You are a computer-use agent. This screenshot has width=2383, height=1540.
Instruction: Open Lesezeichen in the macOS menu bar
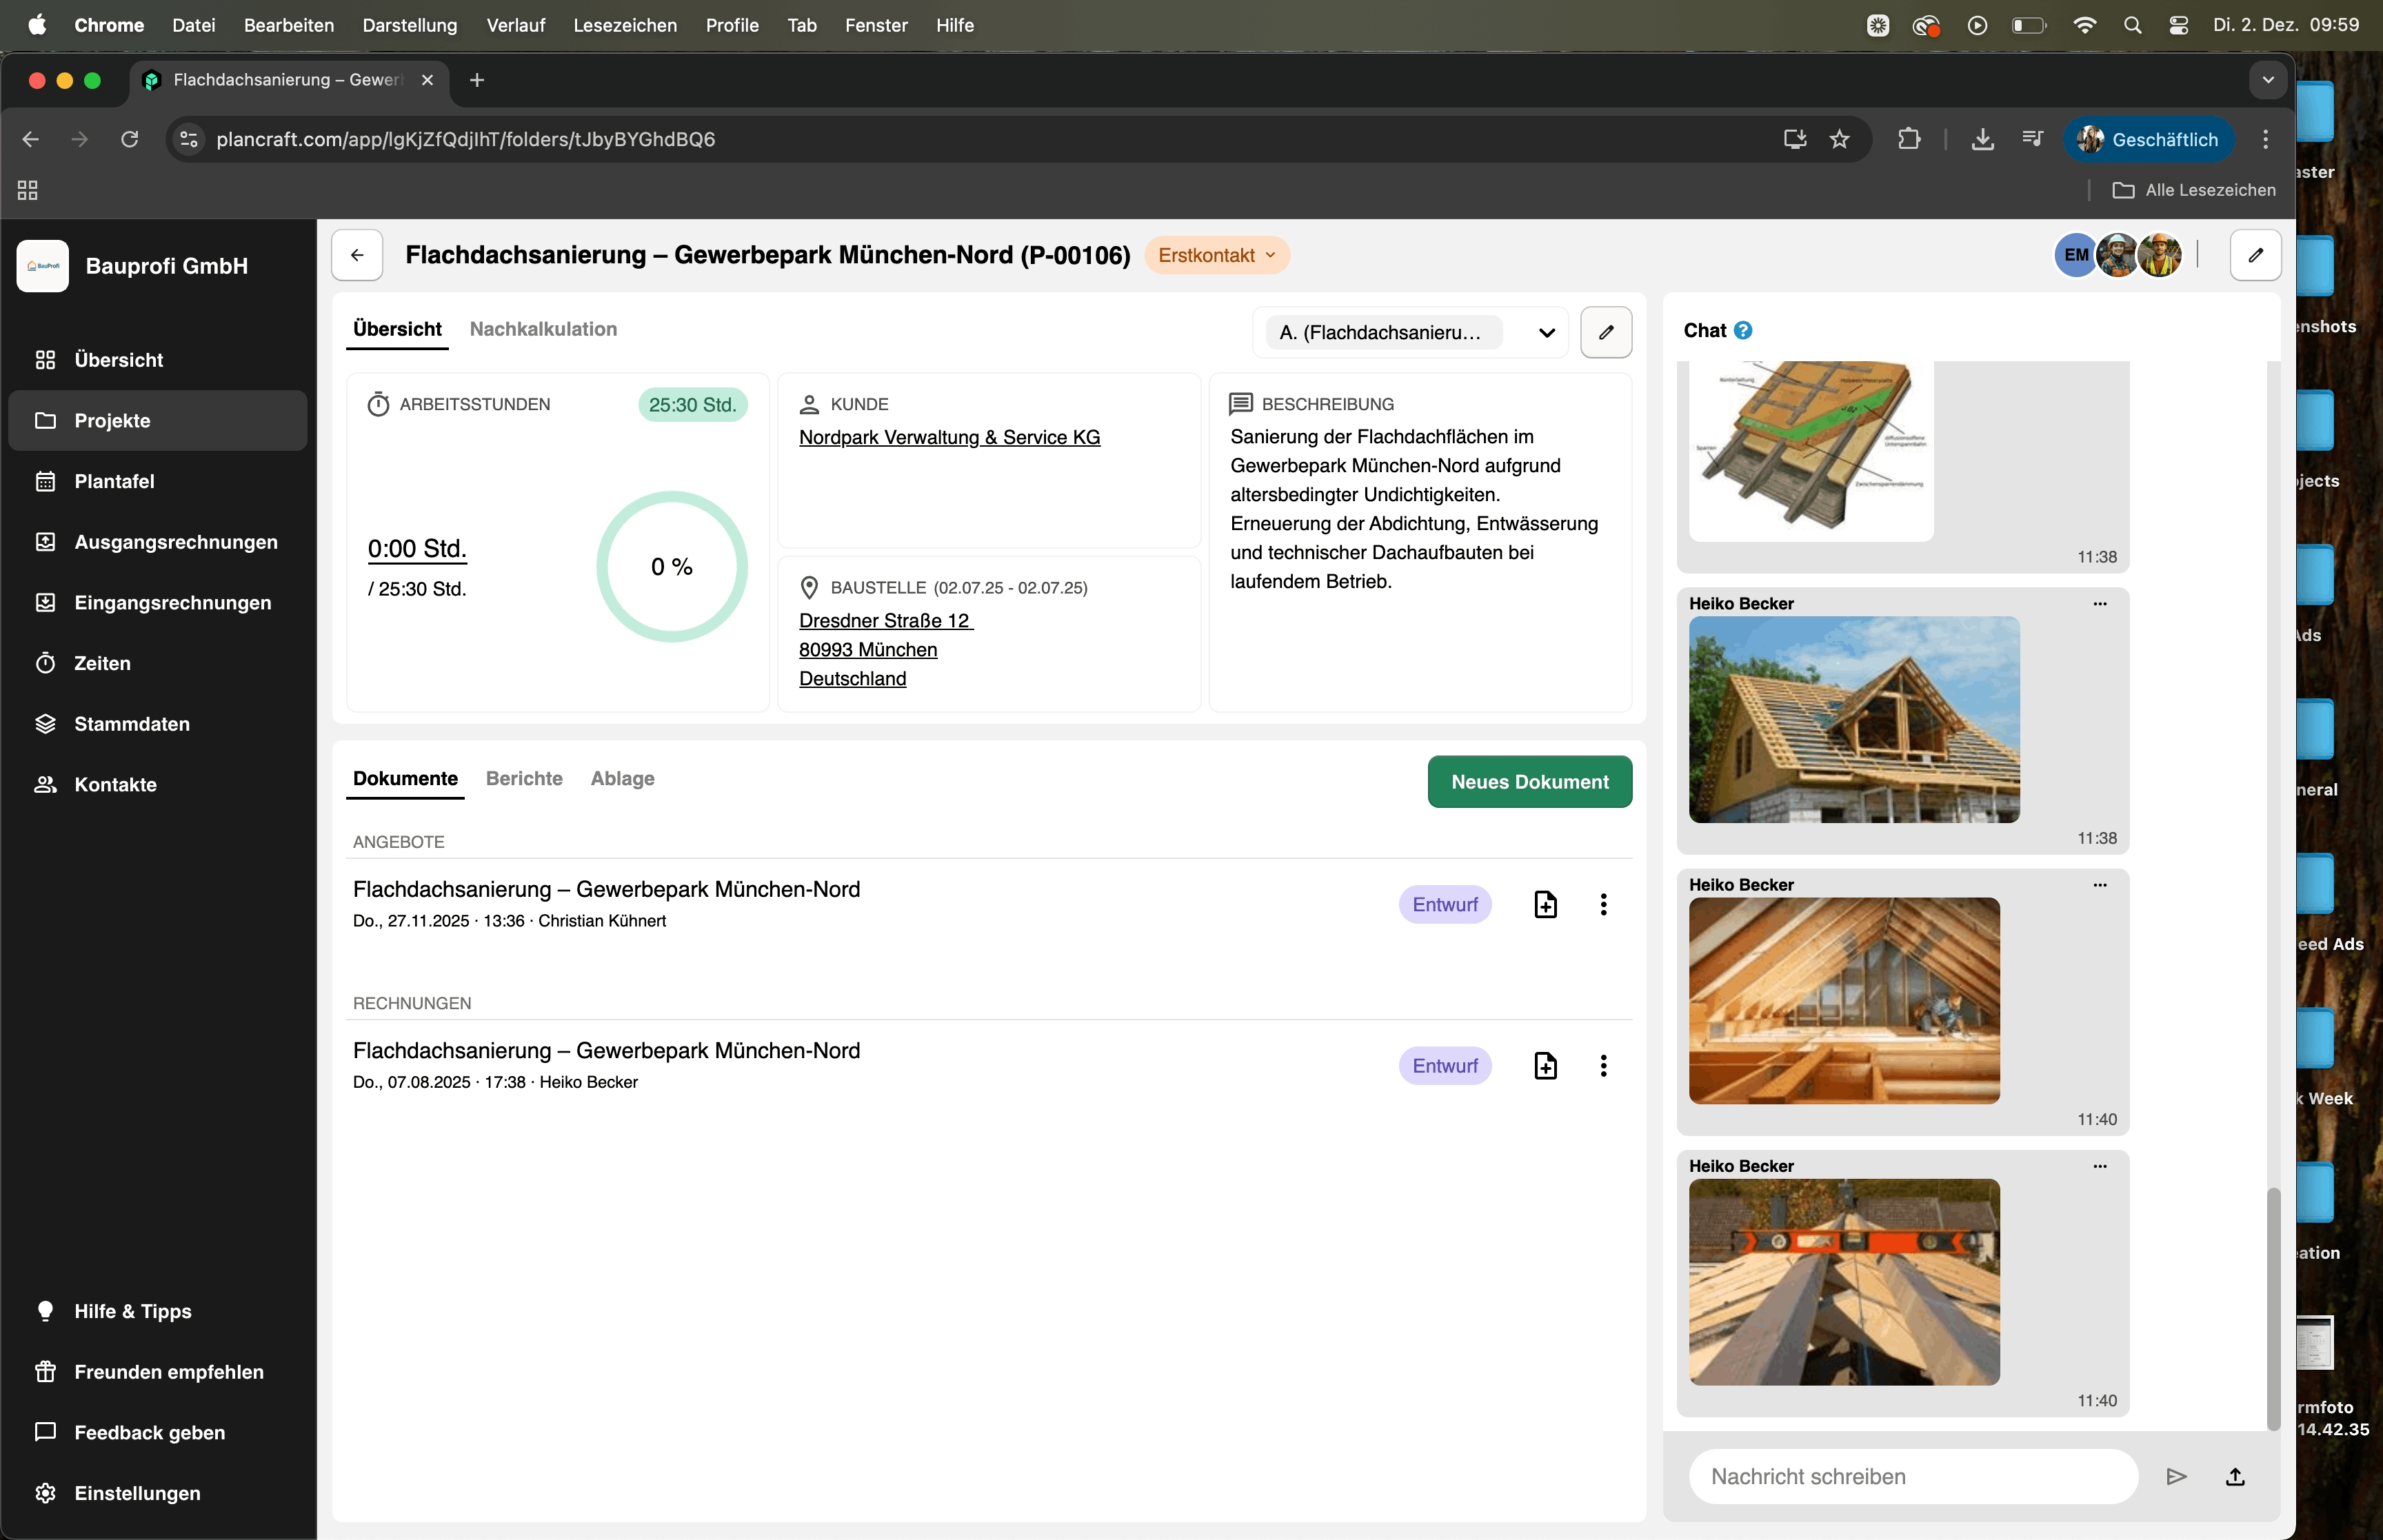click(x=625, y=25)
